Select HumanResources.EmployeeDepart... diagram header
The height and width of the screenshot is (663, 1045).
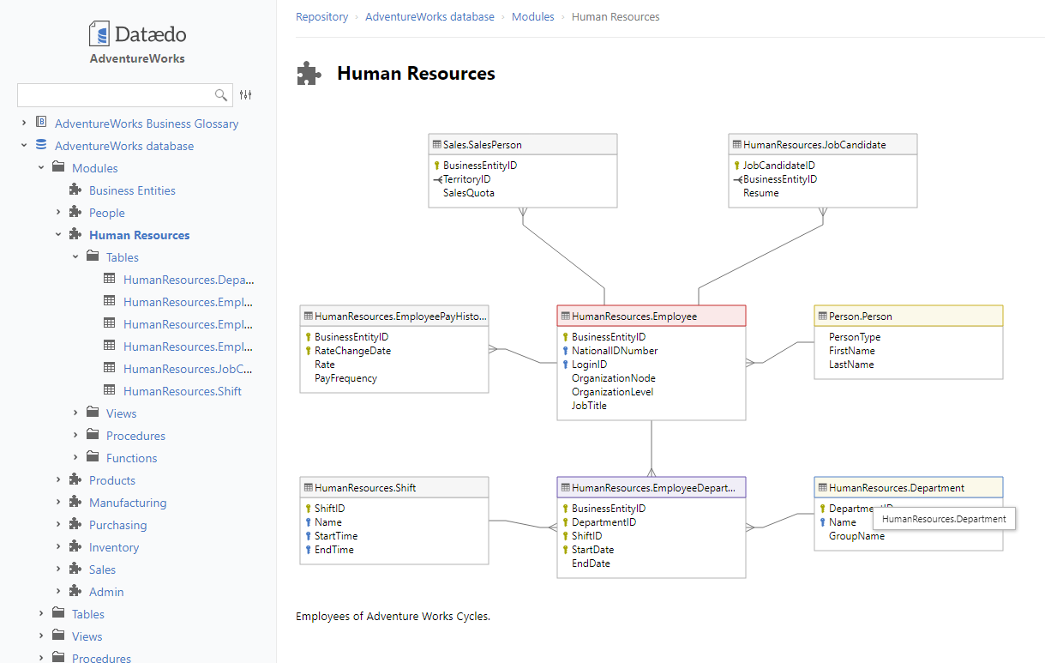652,488
